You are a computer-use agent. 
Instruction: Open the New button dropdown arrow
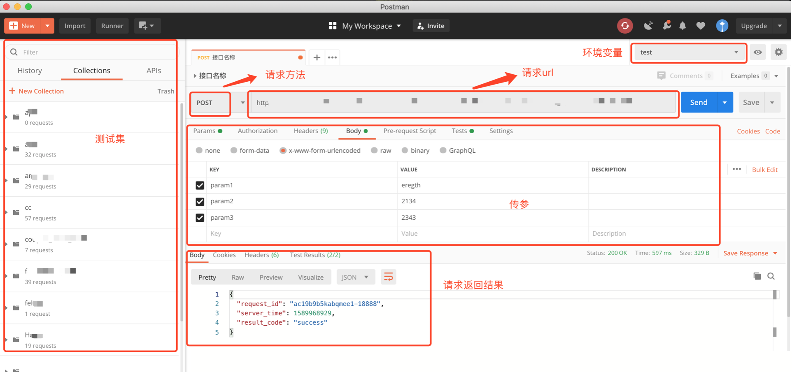47,26
